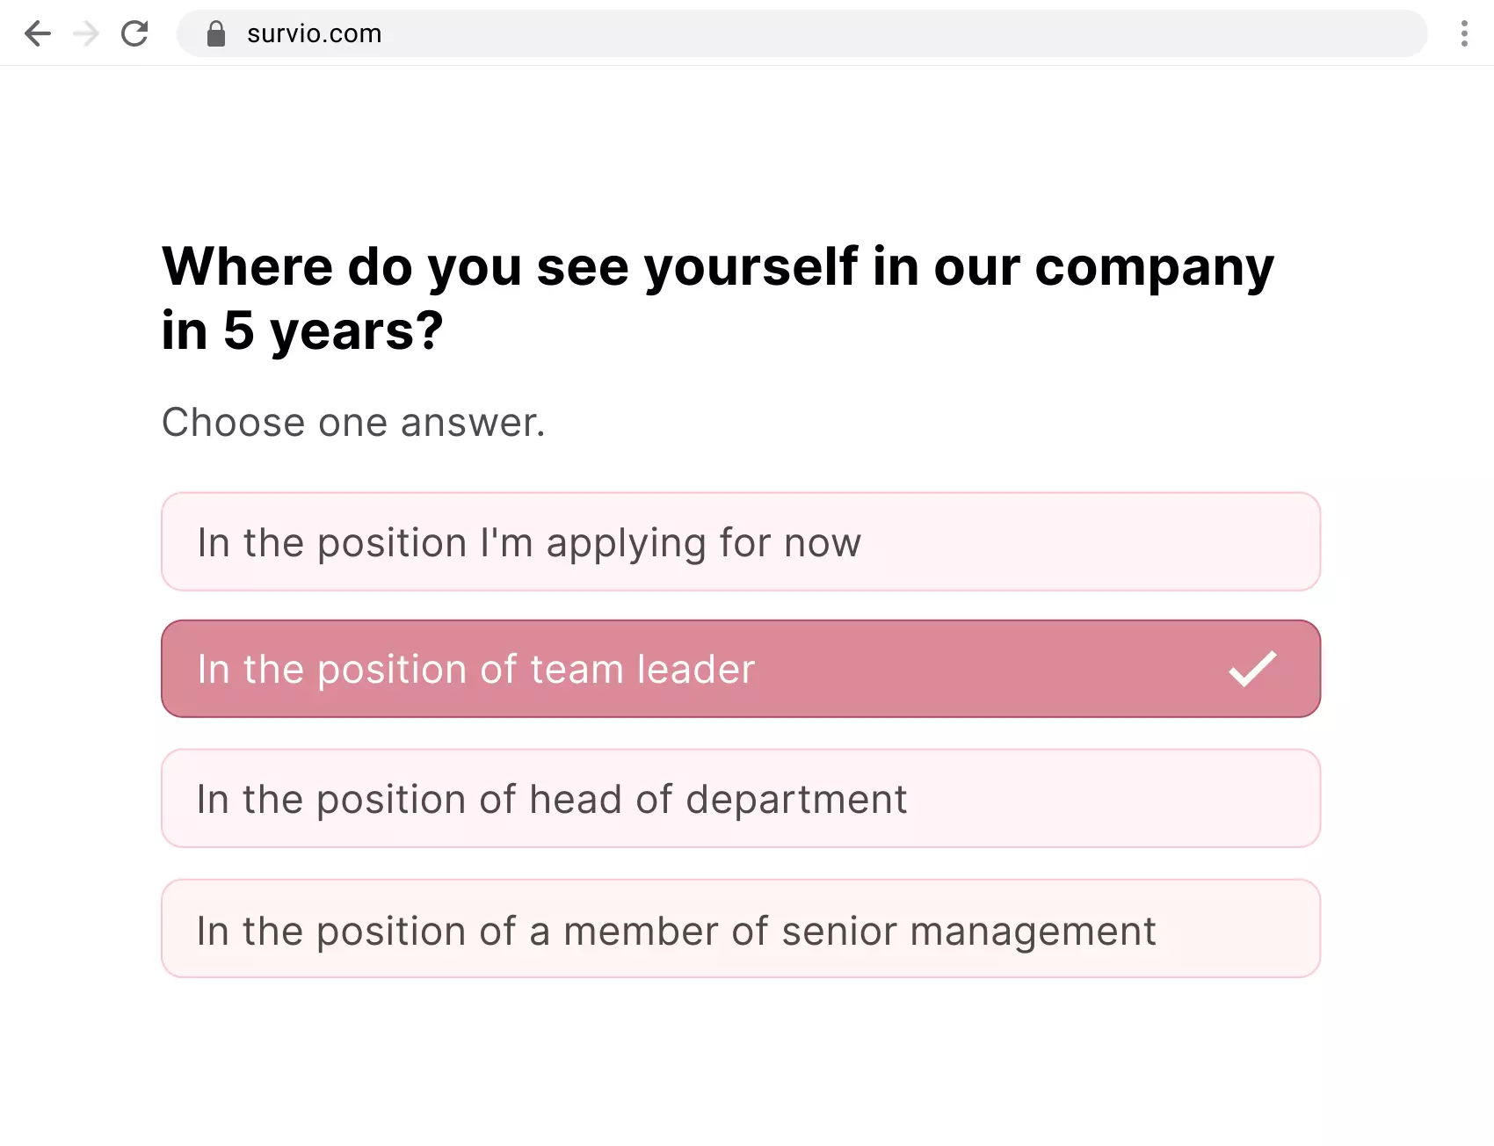The width and height of the screenshot is (1494, 1146).
Task: Click the checkmark on the selected answer
Action: coord(1251,670)
